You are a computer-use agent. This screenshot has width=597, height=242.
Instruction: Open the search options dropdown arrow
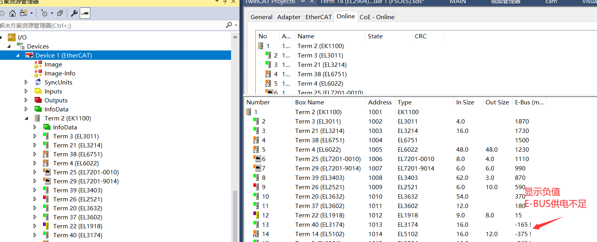(x=236, y=25)
